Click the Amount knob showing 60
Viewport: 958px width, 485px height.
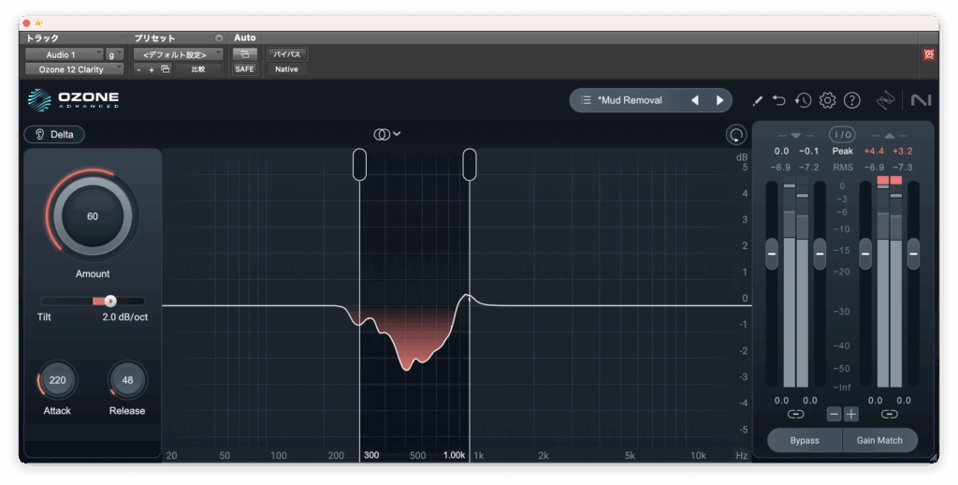(x=93, y=216)
